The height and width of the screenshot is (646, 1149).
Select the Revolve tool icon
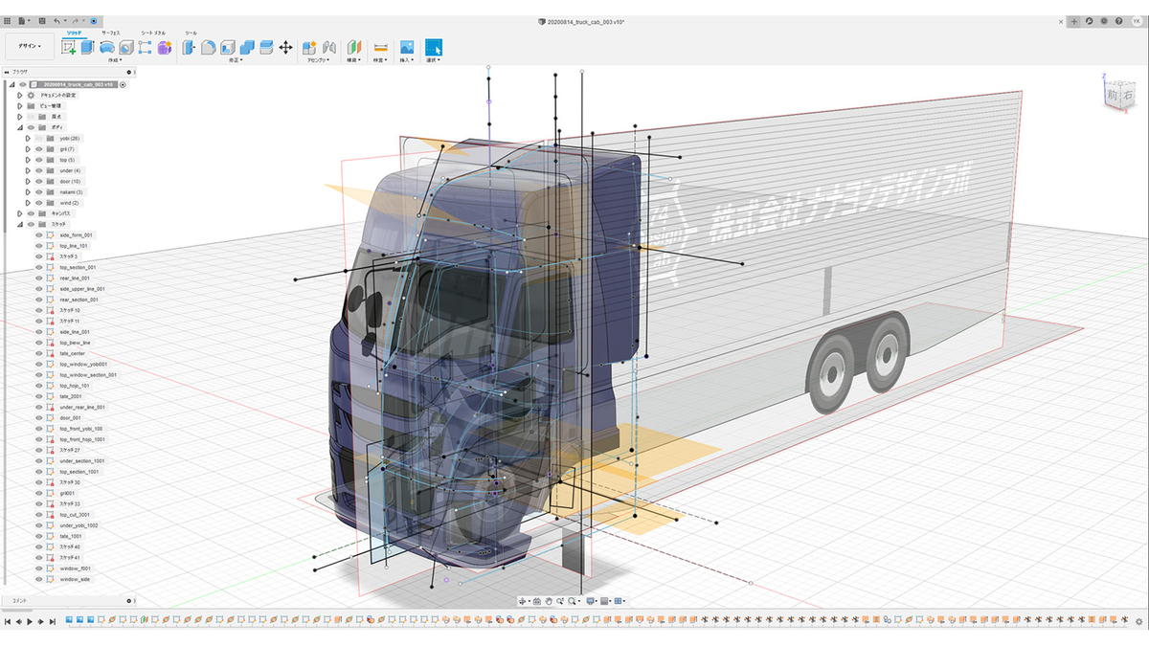coord(107,47)
